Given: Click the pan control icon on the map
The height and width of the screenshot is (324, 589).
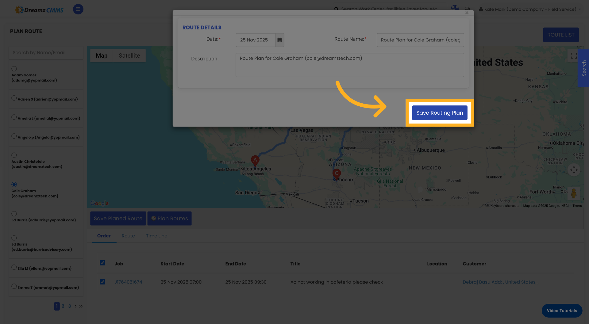Looking at the screenshot, I should [574, 170].
